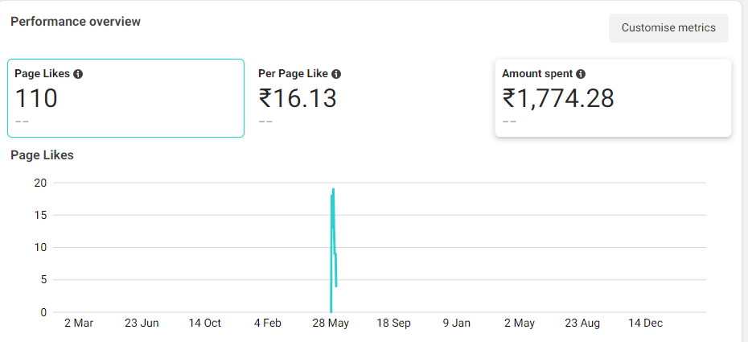
Task: Select the 23 Jun axis date label
Action: click(142, 323)
